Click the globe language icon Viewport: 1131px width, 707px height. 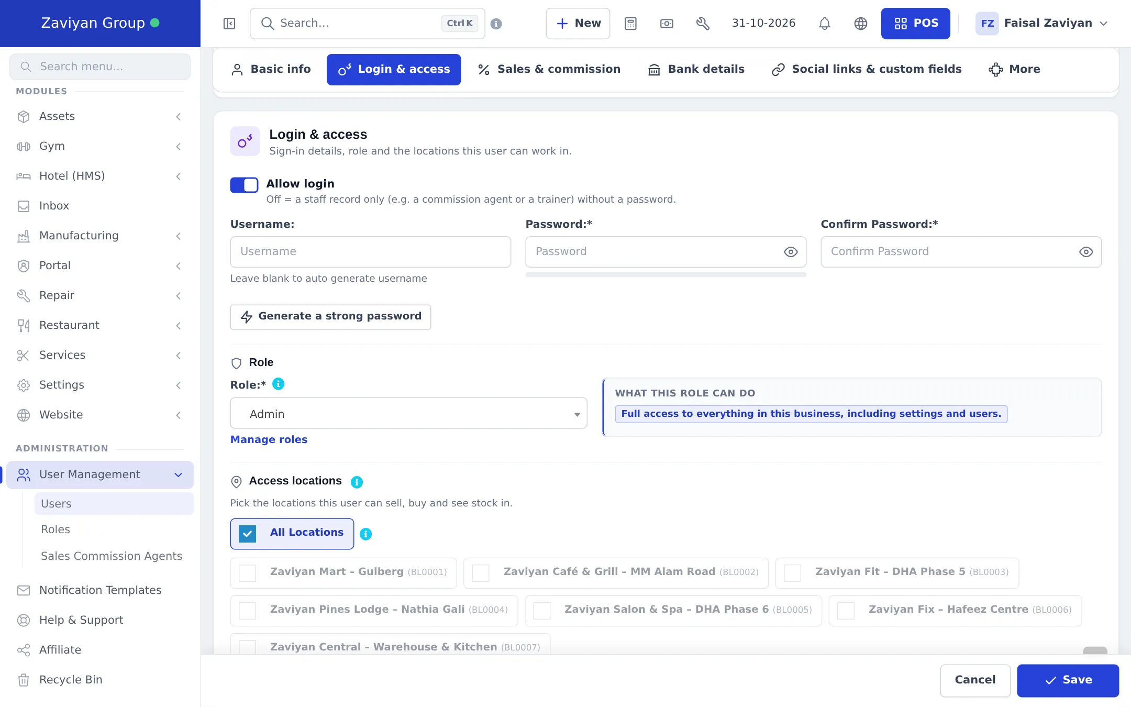coord(861,24)
